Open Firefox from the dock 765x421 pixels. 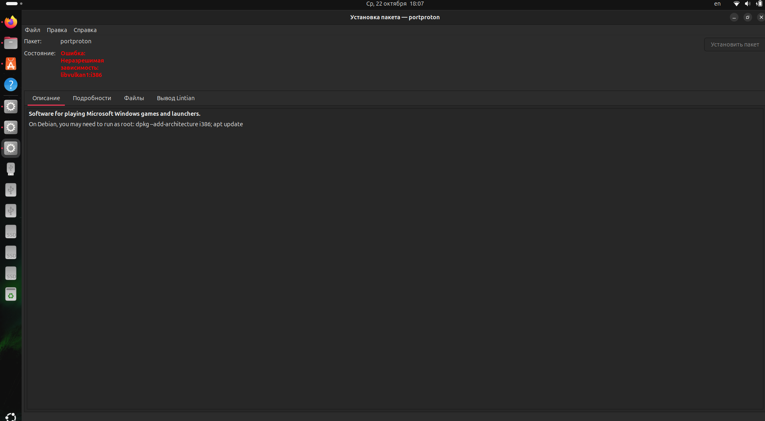[11, 22]
